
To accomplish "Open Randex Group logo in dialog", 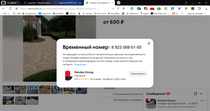I will 69,75.
